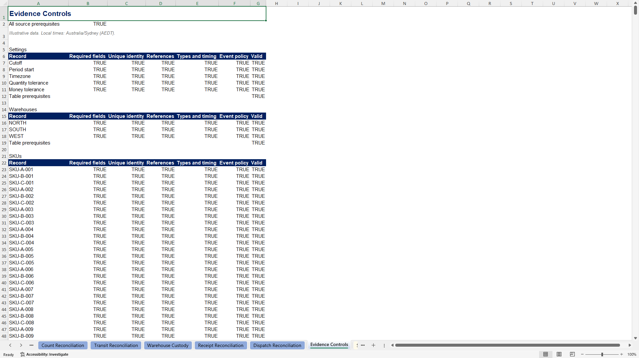Click the horizontal scrollbar thumb

507,345
